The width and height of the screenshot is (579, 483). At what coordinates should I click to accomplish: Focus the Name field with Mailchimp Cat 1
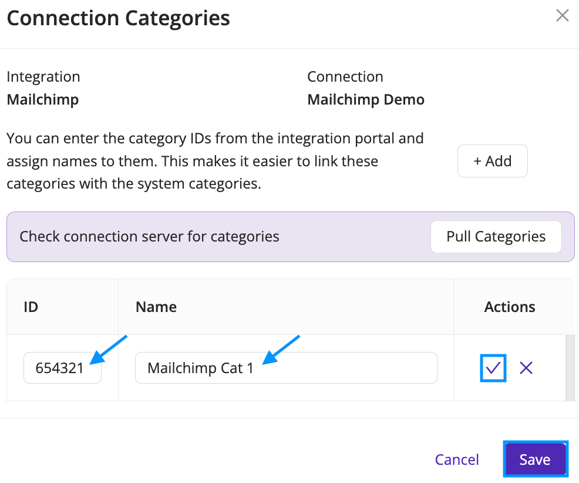click(x=286, y=368)
